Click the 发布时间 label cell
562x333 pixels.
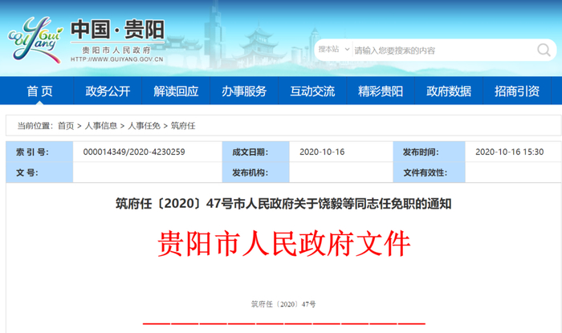429,152
